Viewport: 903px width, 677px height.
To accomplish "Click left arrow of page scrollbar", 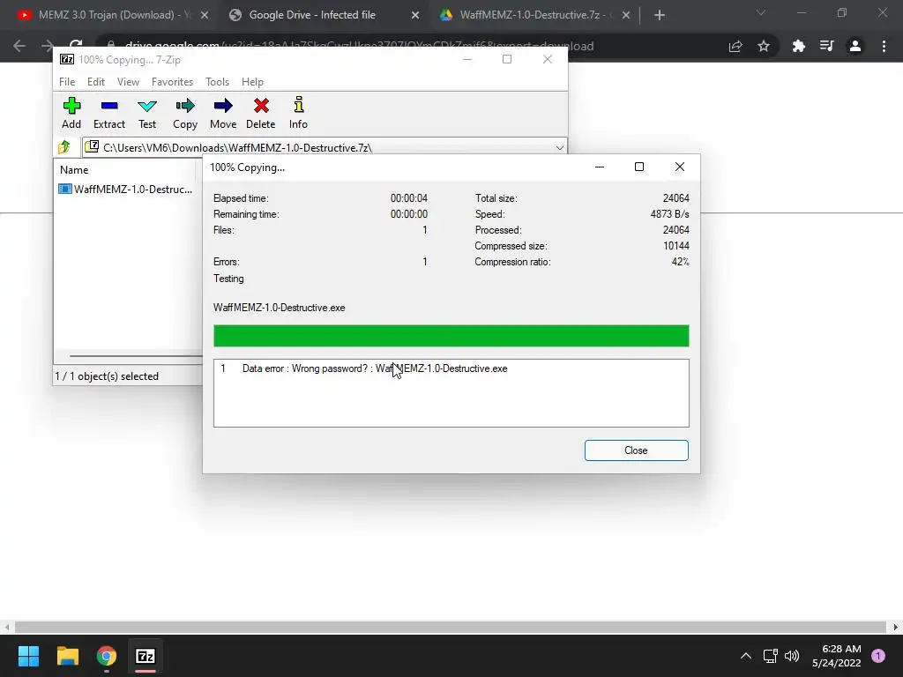I will (x=7, y=627).
